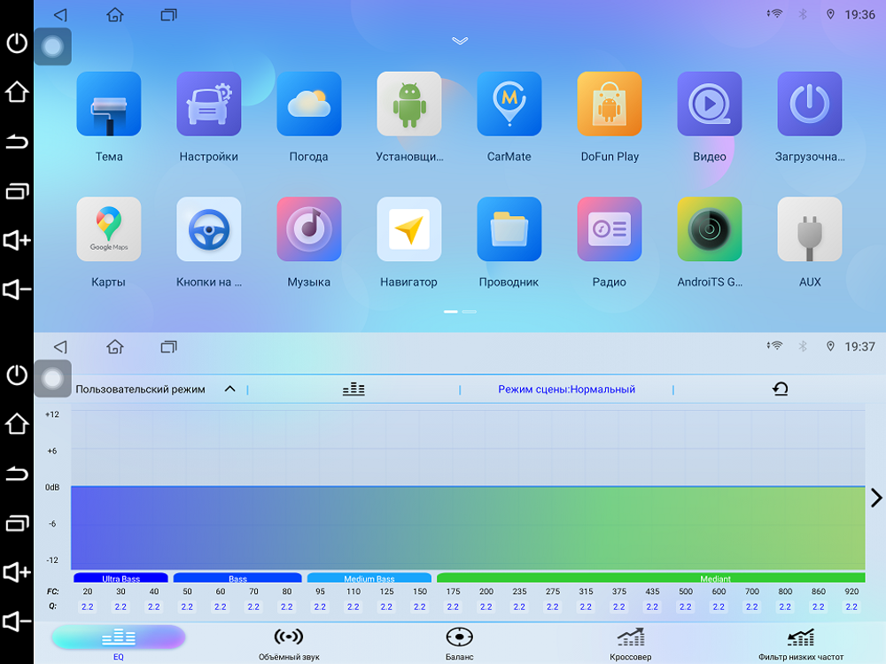This screenshot has width=886, height=664.
Task: Open the Навигатор navigation app
Action: click(x=408, y=229)
